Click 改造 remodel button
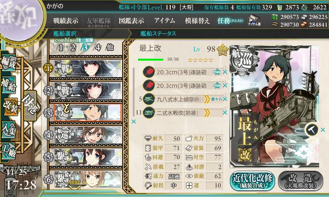This screenshot has width=329, height=197. tap(301, 181)
